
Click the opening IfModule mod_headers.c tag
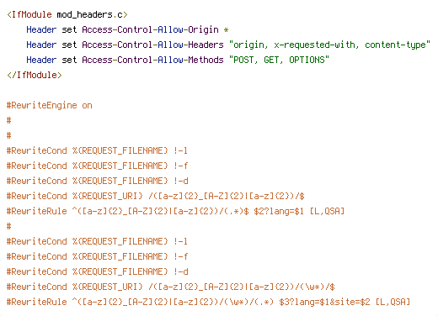67,14
